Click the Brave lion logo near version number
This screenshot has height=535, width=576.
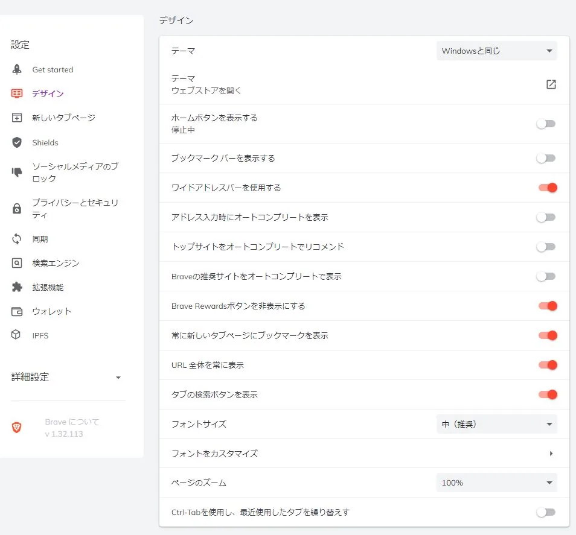click(x=16, y=427)
